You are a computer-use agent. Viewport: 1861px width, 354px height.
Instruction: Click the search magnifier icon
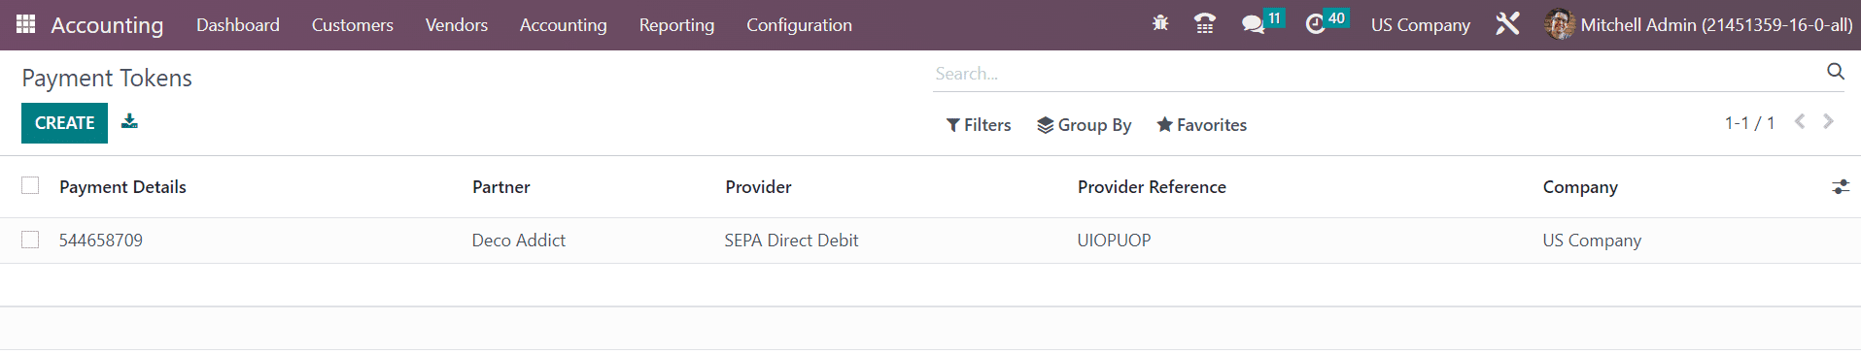pos(1836,72)
